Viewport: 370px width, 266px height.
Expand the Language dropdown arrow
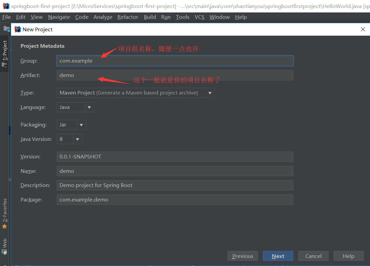[x=89, y=107]
